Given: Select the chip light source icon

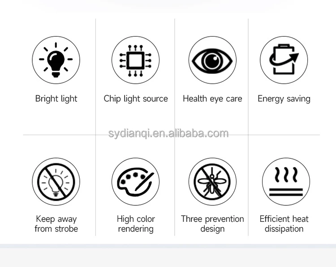Looking at the screenshot, I should 135,60.
